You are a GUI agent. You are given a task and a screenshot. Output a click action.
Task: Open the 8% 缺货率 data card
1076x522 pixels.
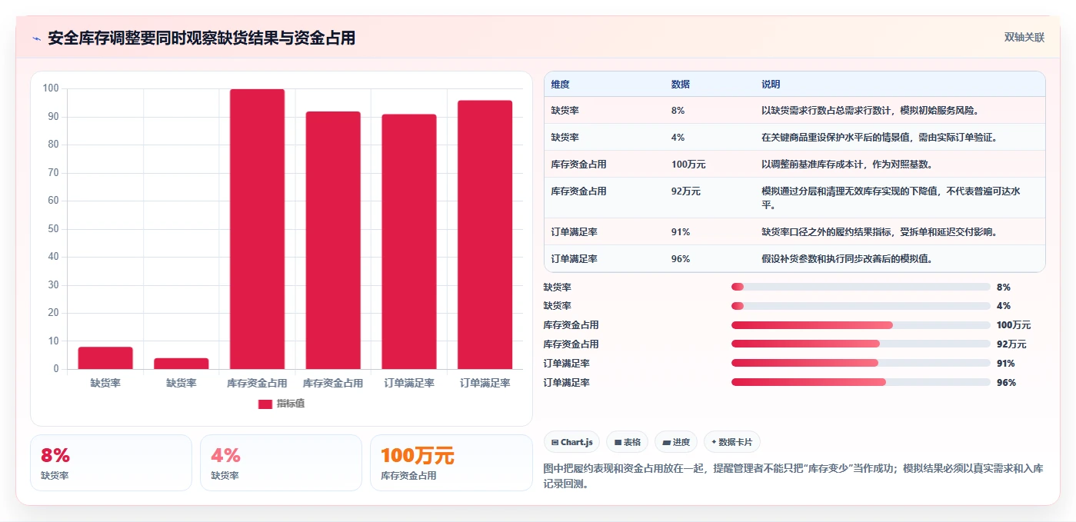(111, 463)
